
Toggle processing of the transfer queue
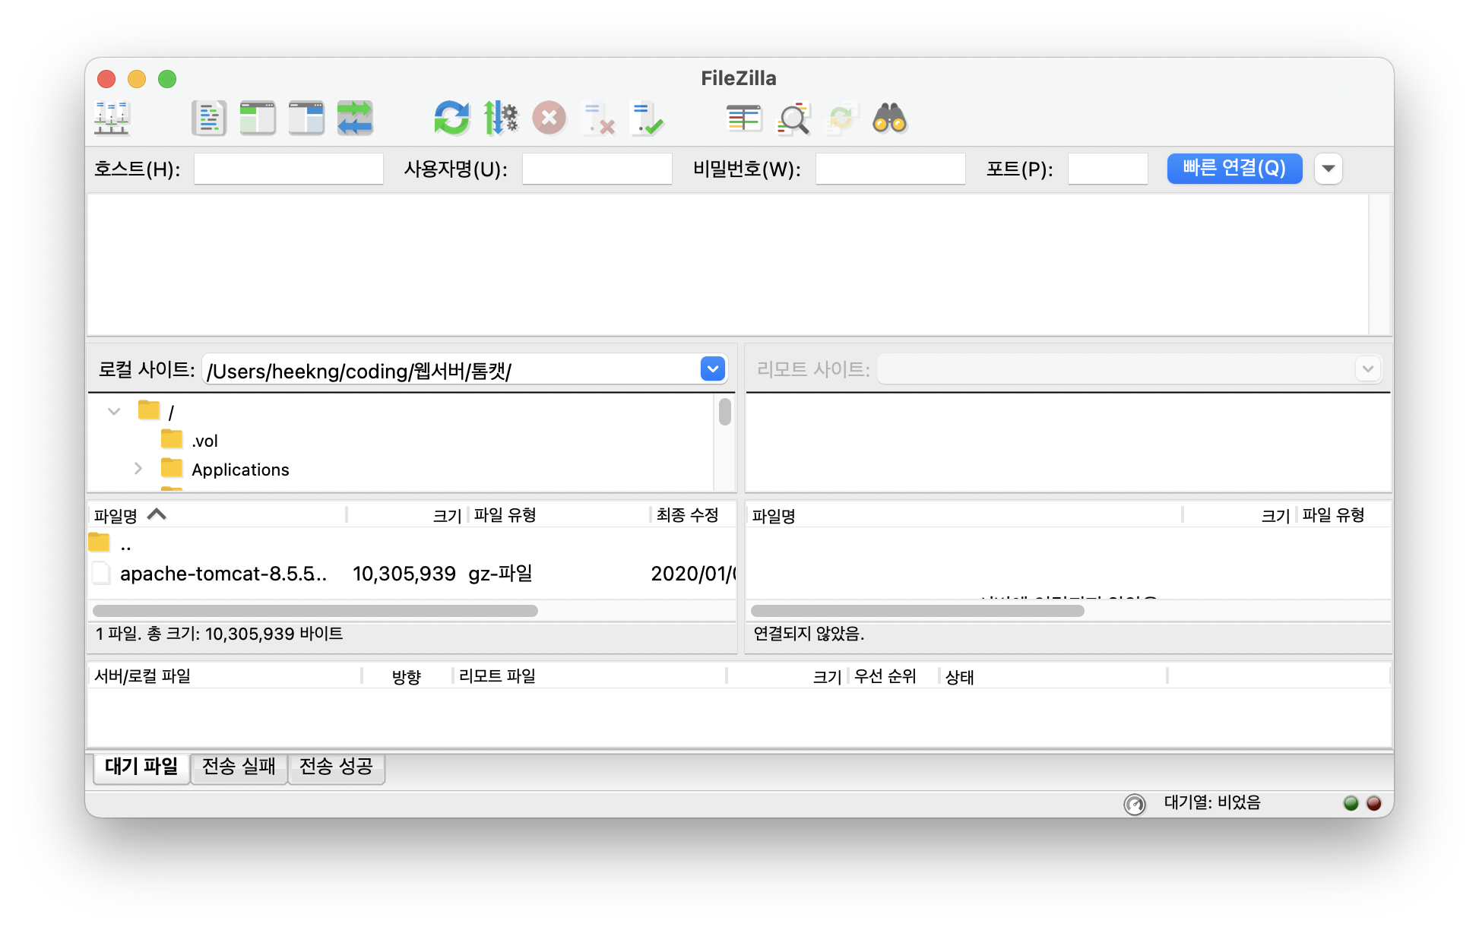pos(501,119)
